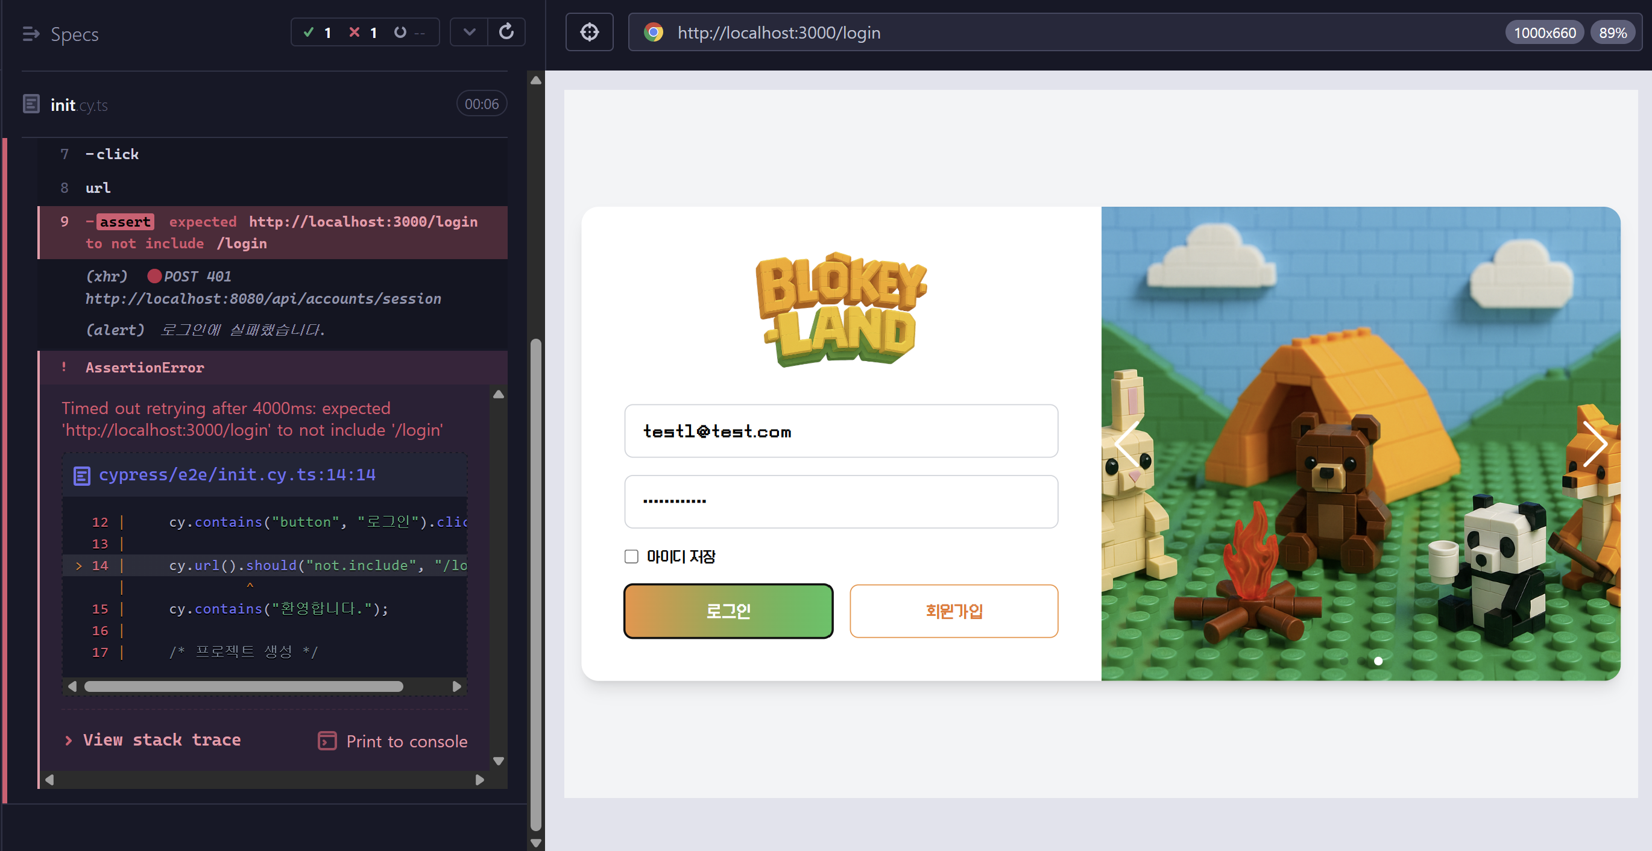Click the red POST 401 status dot
The height and width of the screenshot is (851, 1652).
coord(154,277)
